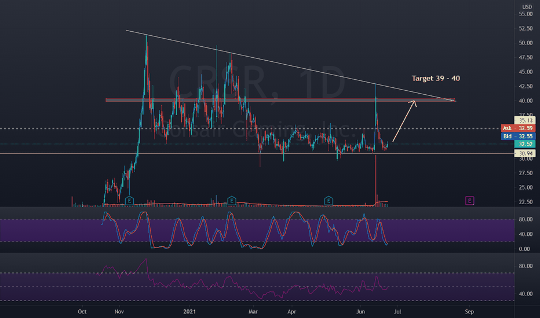Click the Jul label on the time axis

coord(397,312)
